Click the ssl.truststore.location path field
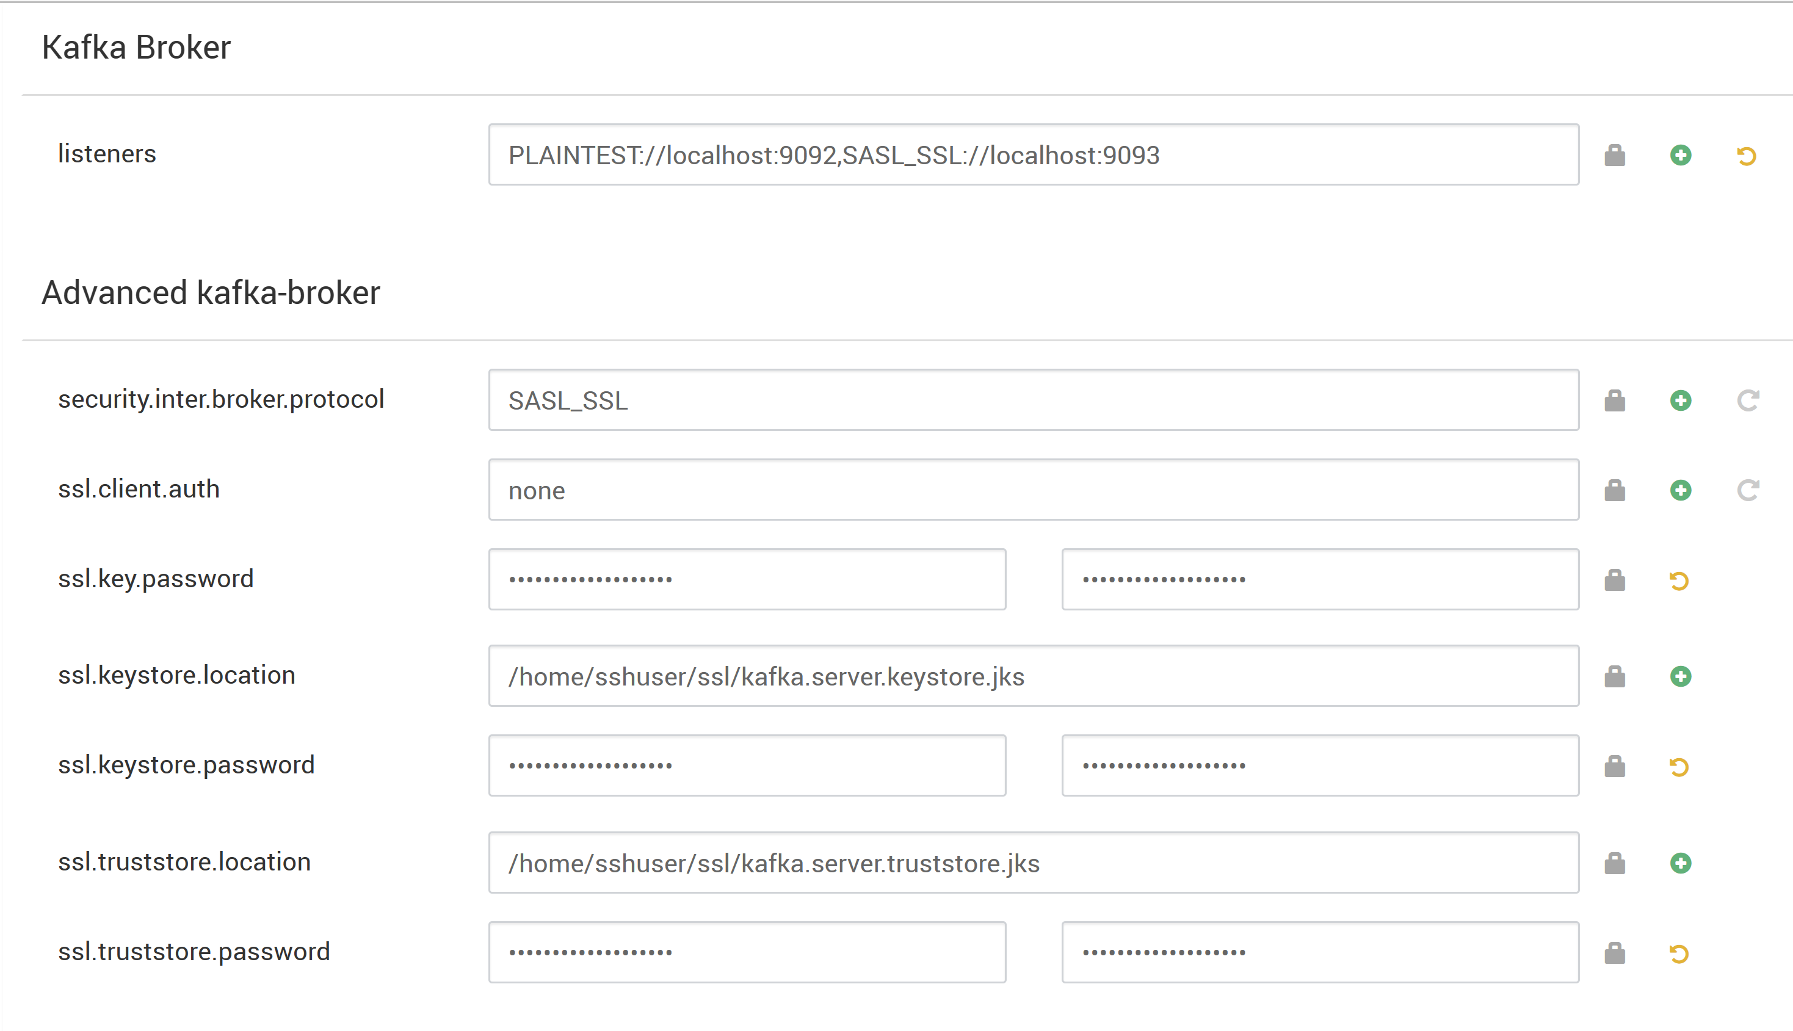Viewport: 1793px width, 1031px height. coord(1033,863)
